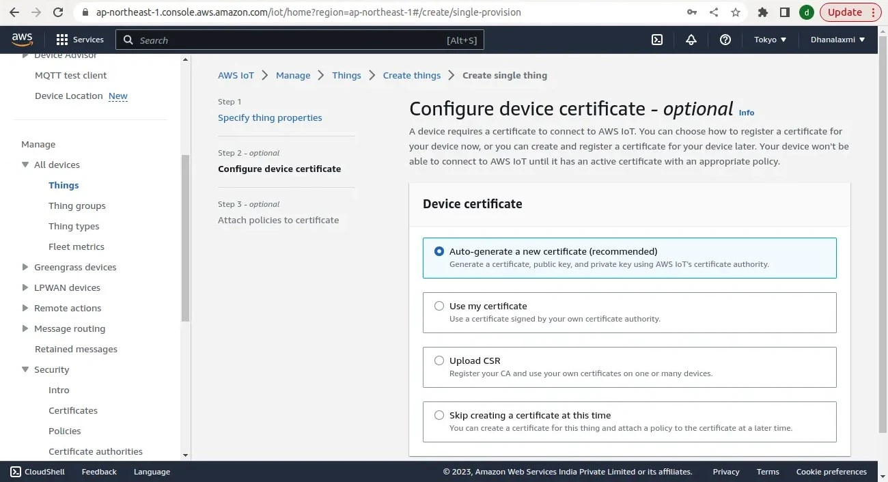Open the Dhanalaxmi account dropdown

[x=837, y=40]
